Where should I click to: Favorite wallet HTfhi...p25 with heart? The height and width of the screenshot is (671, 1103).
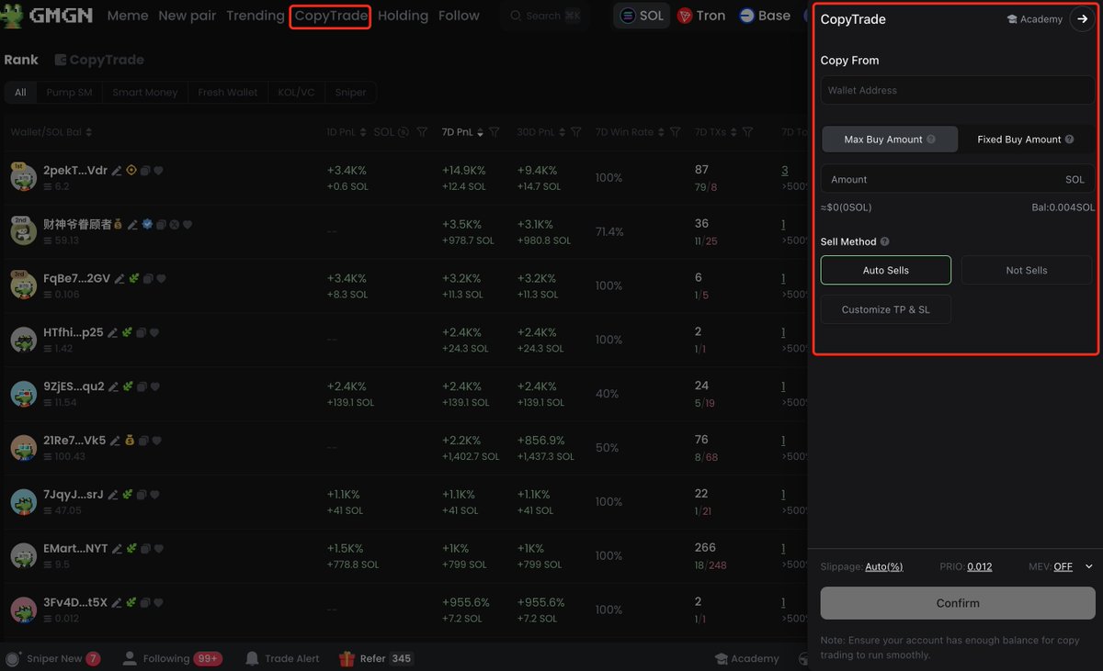click(x=154, y=332)
